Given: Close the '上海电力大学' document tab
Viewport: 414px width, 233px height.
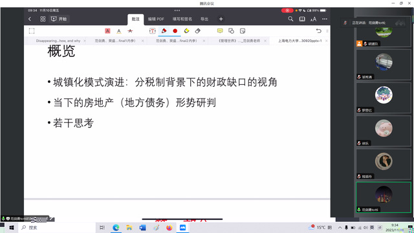Looking at the screenshot, I should pos(327,41).
